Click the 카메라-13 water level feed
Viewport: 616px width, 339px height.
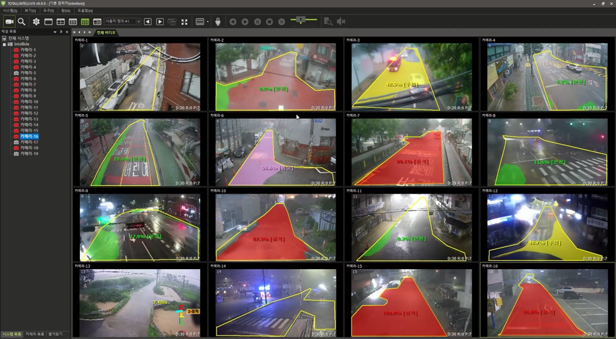140,303
